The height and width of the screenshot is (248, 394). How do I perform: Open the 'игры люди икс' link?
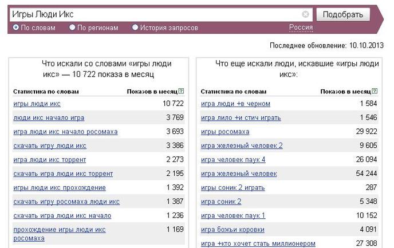click(x=37, y=104)
